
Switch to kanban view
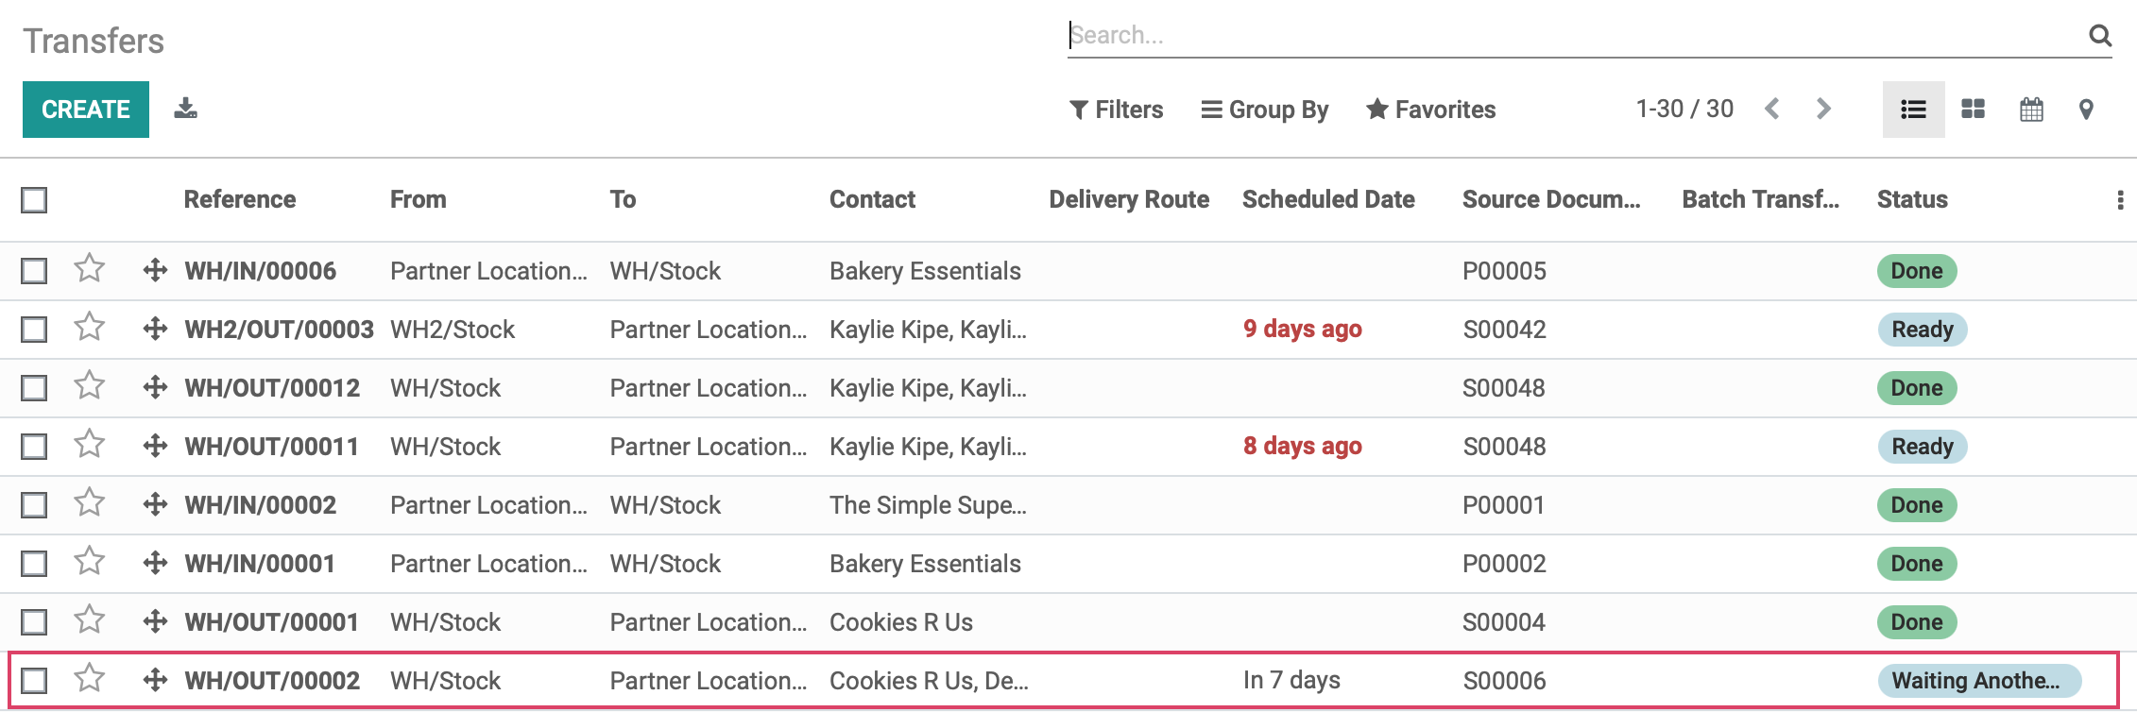pyautogui.click(x=1973, y=110)
